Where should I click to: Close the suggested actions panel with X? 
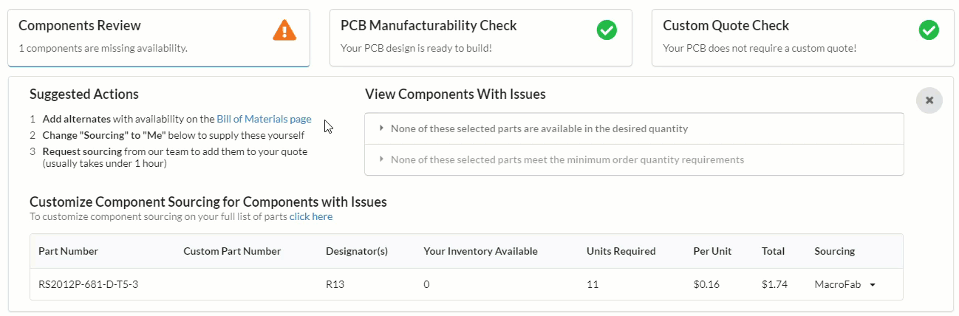point(929,100)
